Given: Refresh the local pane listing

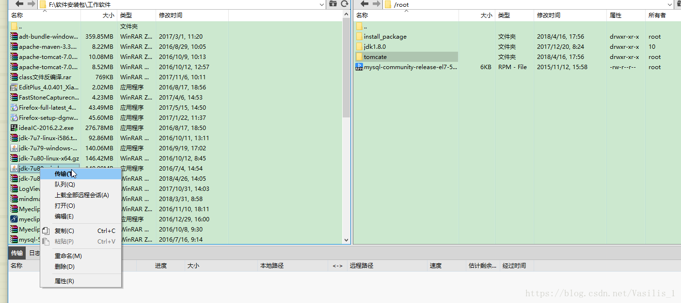Looking at the screenshot, I should pos(345,4).
